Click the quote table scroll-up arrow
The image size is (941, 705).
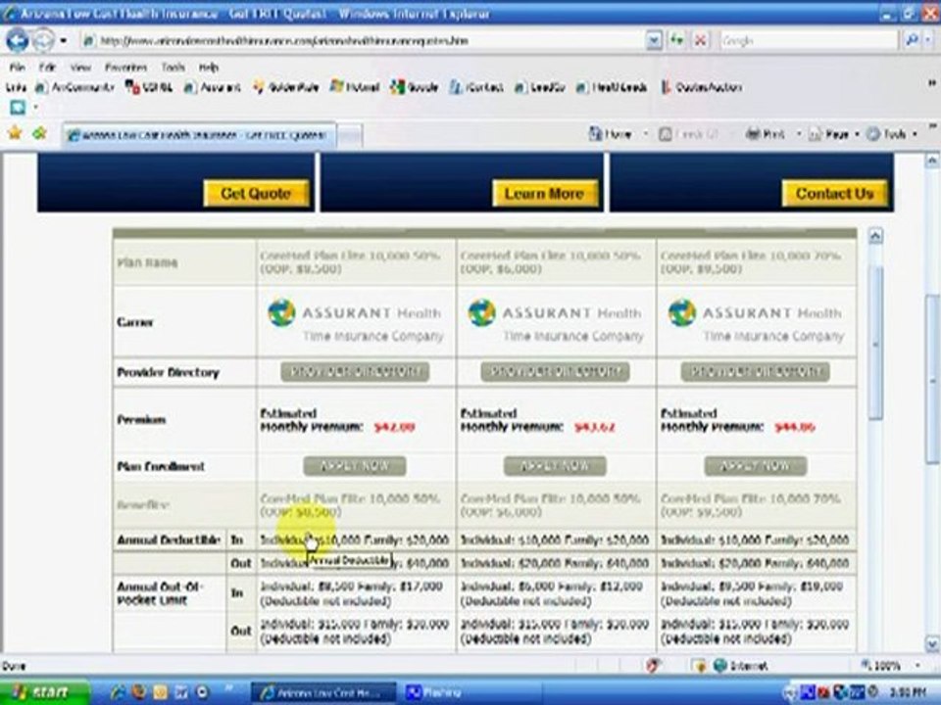tap(875, 236)
